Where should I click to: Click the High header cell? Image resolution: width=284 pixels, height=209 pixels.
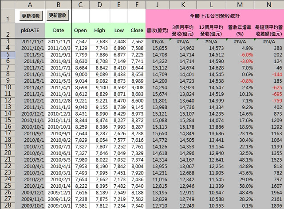point(99,30)
